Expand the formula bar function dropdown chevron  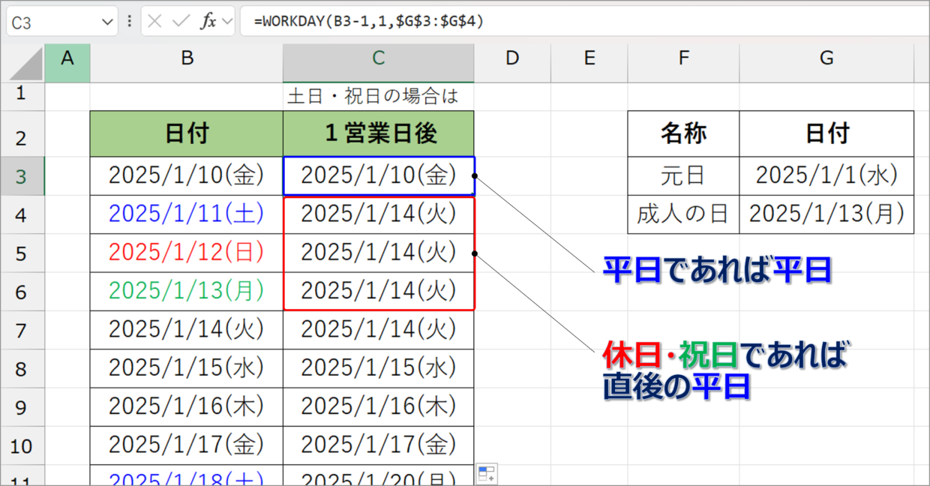[x=227, y=22]
